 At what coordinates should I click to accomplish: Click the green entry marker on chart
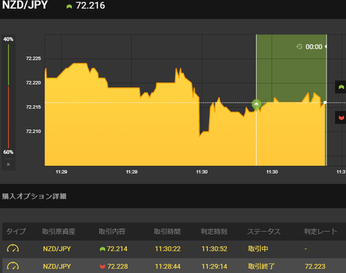point(257,105)
